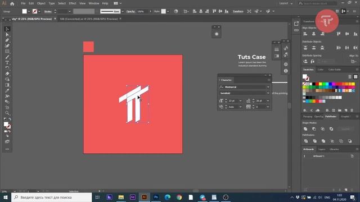Open Layout workspace switcher dropdown

[286, 3]
